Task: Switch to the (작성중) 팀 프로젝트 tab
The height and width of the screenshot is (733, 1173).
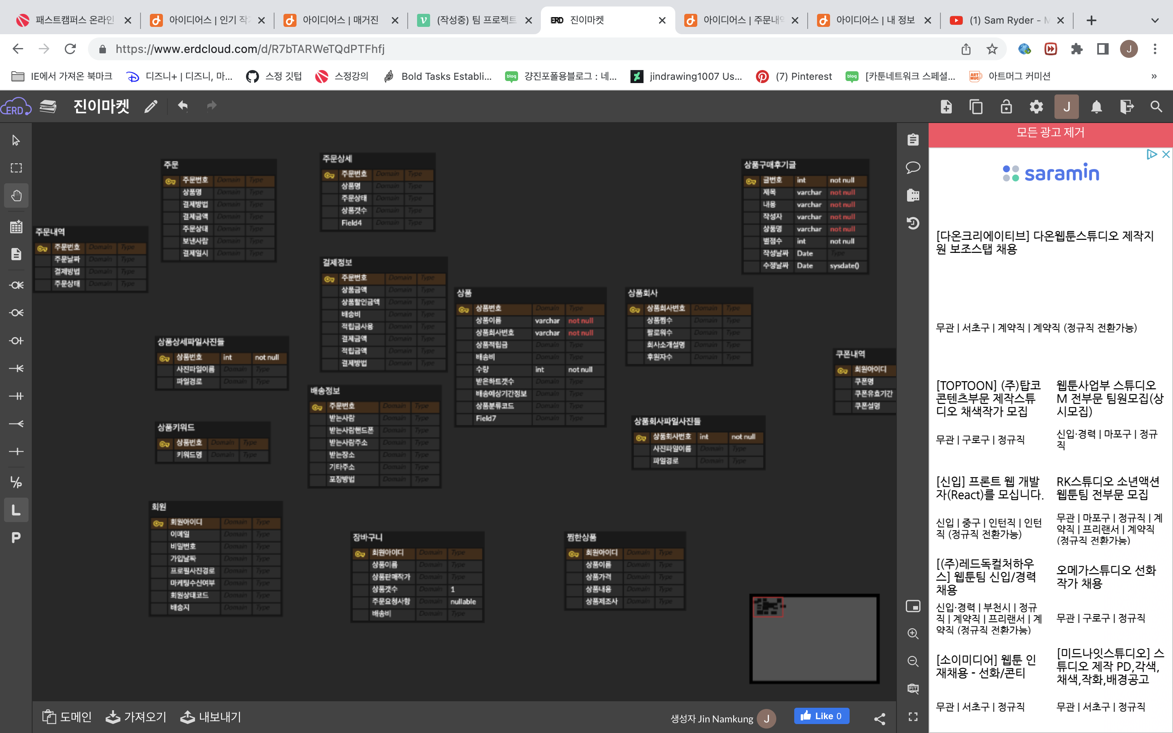Action: (x=475, y=20)
